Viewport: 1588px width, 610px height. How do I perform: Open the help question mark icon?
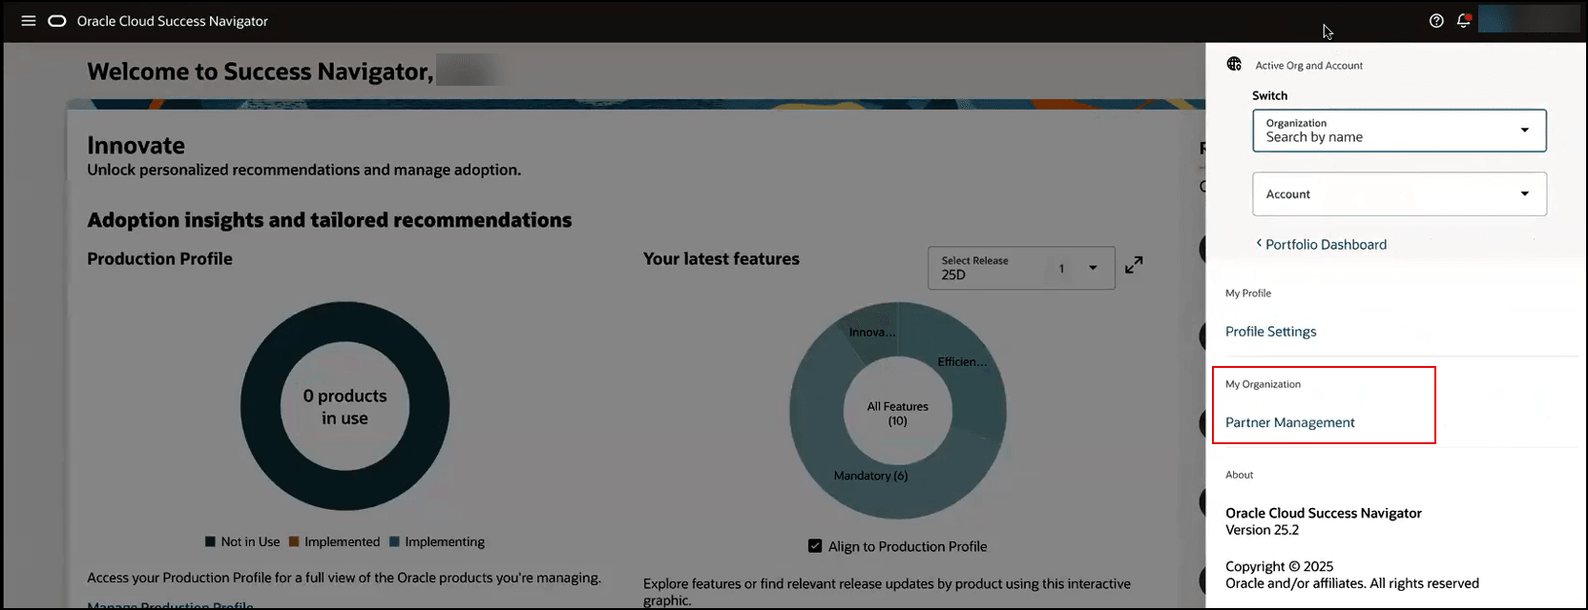1436,21
